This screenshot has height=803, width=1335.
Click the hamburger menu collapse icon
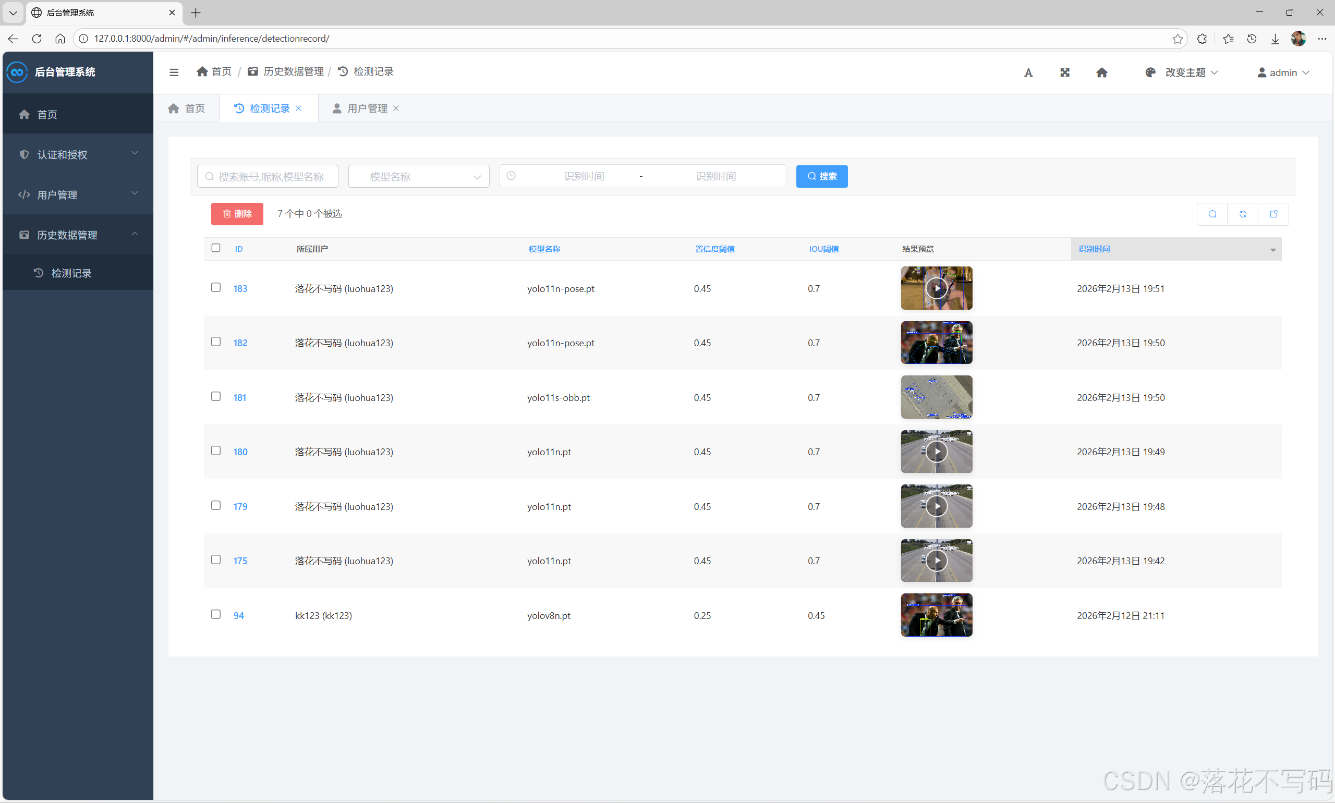tap(174, 72)
